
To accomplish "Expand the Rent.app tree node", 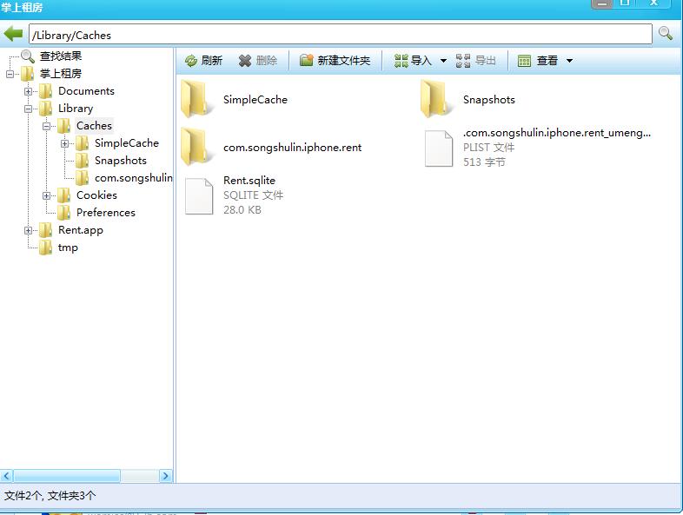I will pyautogui.click(x=29, y=230).
